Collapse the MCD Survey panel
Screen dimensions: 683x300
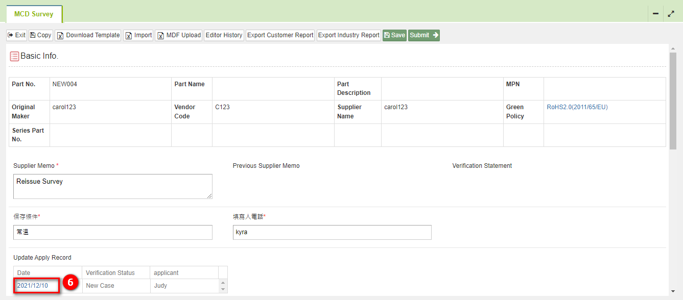(655, 14)
